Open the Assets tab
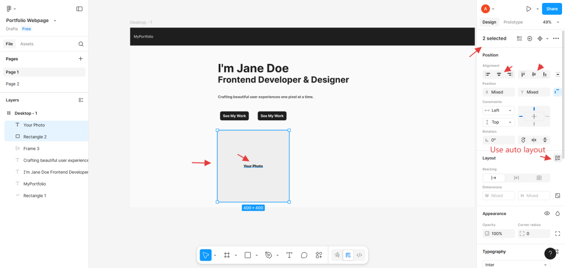 27,44
